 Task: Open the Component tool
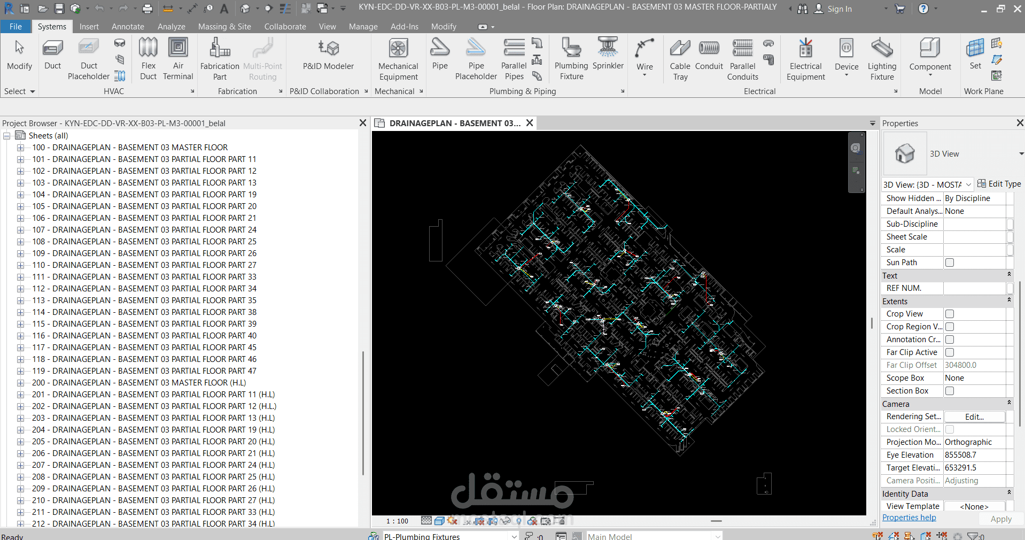(930, 57)
